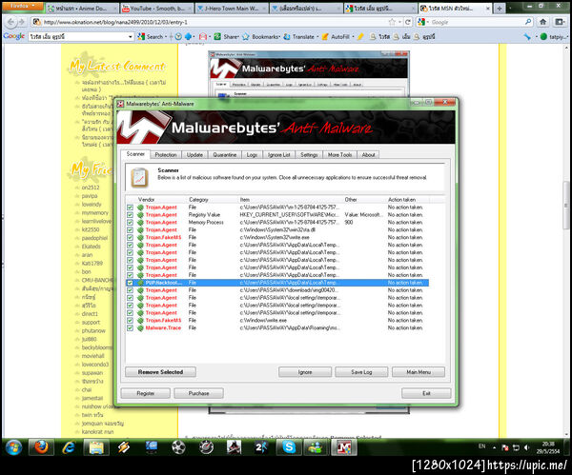The image size is (572, 475).
Task: Click the Purchase button
Action: (x=199, y=393)
